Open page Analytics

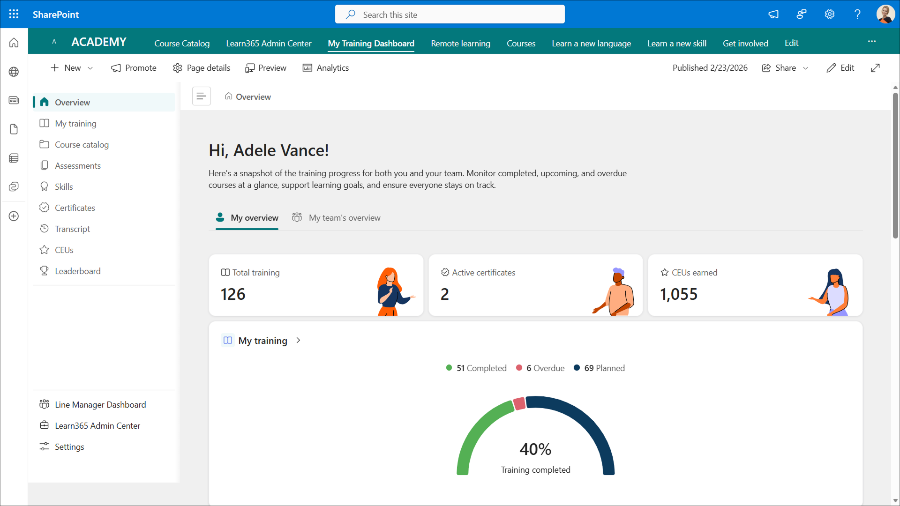coord(326,68)
